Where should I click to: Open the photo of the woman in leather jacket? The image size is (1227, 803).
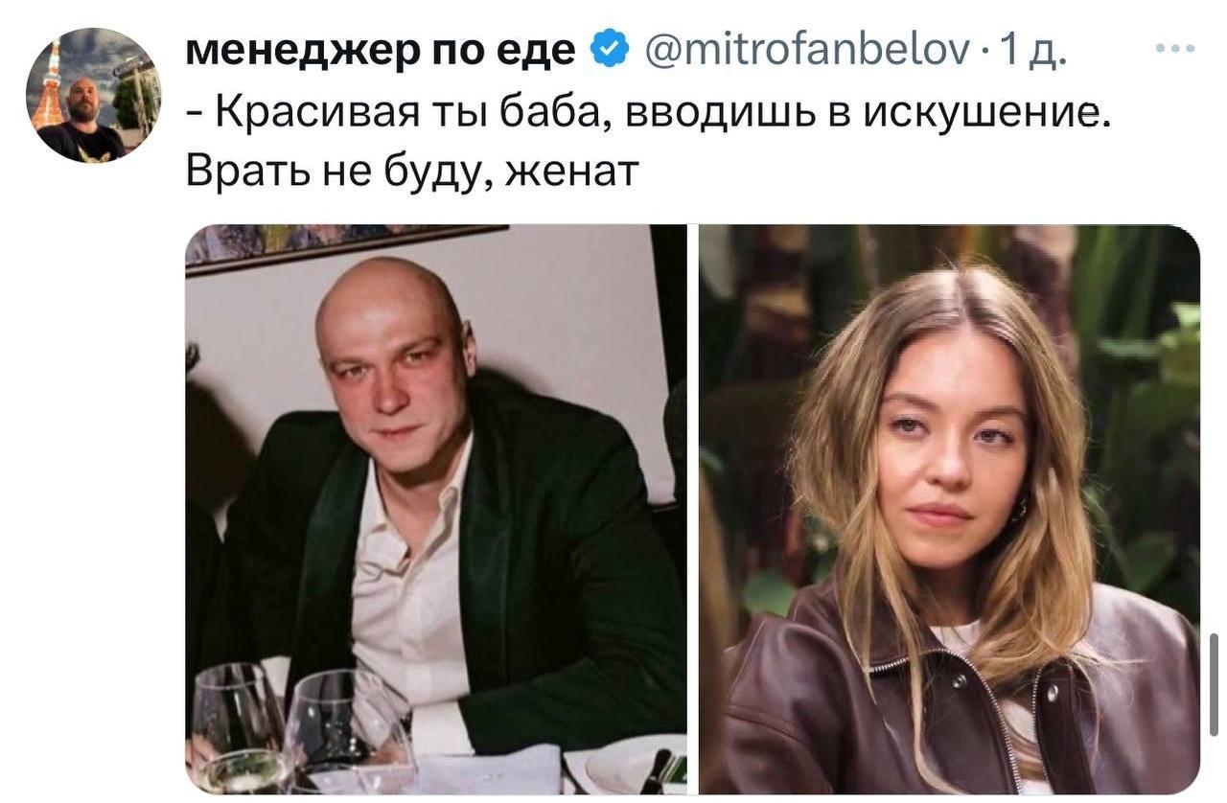click(x=949, y=509)
